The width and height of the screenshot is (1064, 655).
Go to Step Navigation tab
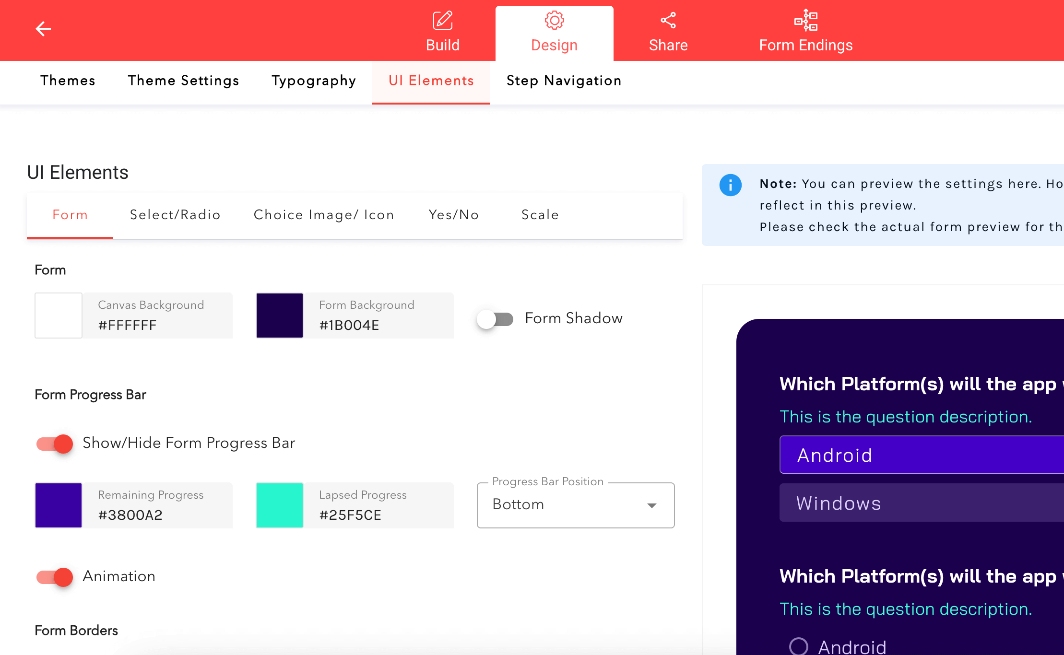click(x=564, y=81)
